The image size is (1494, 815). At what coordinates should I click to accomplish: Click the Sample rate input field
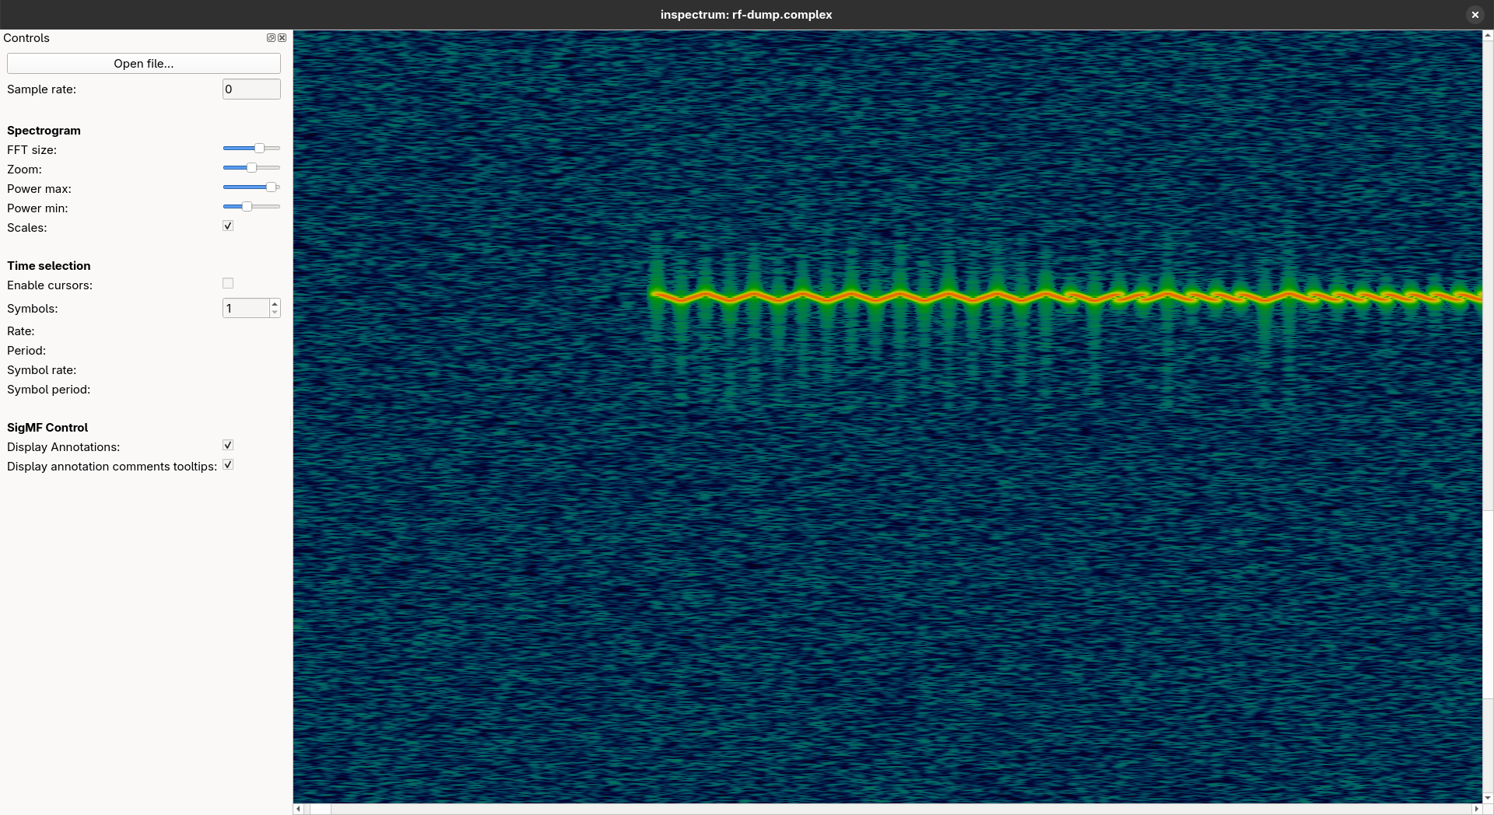click(x=251, y=89)
